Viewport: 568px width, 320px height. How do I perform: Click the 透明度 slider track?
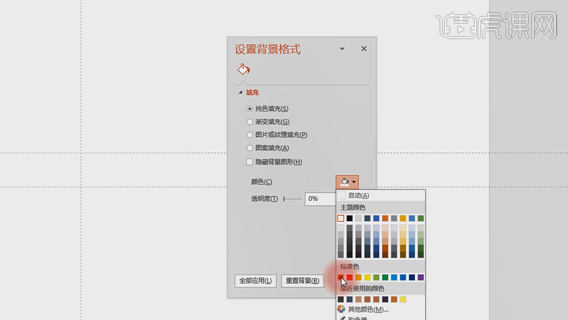pos(293,199)
